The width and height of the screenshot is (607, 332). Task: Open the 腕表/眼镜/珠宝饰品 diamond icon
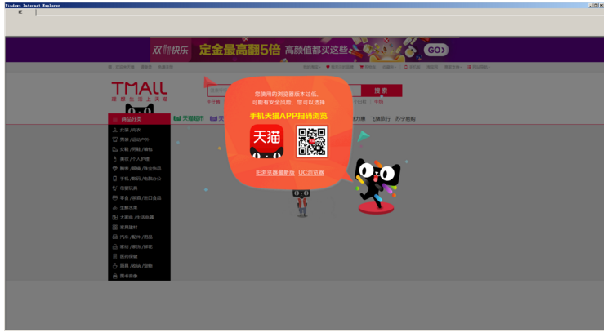(114, 169)
